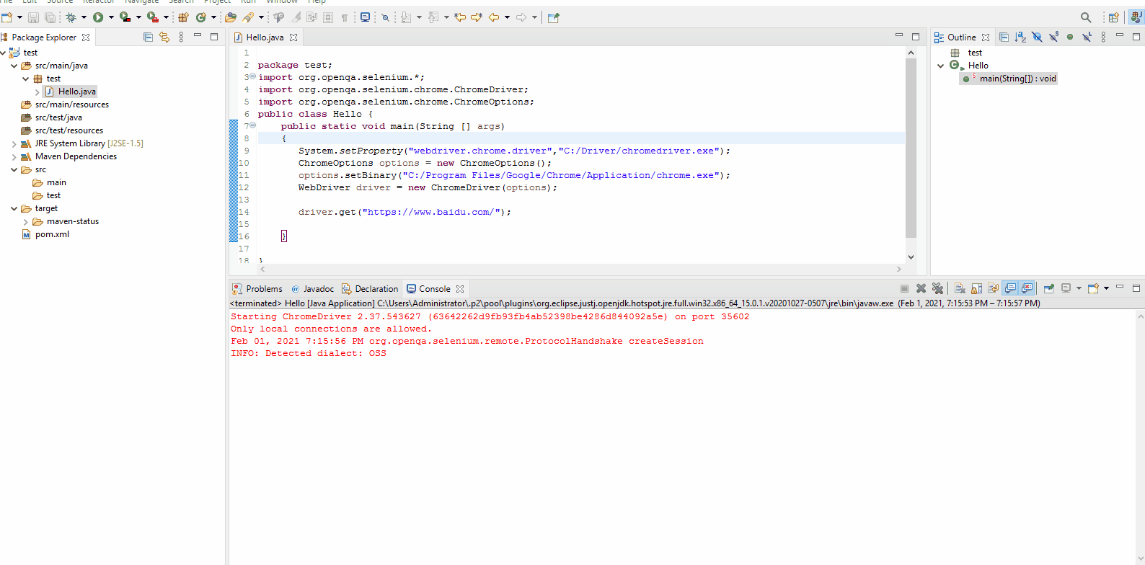Toggle Hide Static members in Outline

tap(1053, 37)
